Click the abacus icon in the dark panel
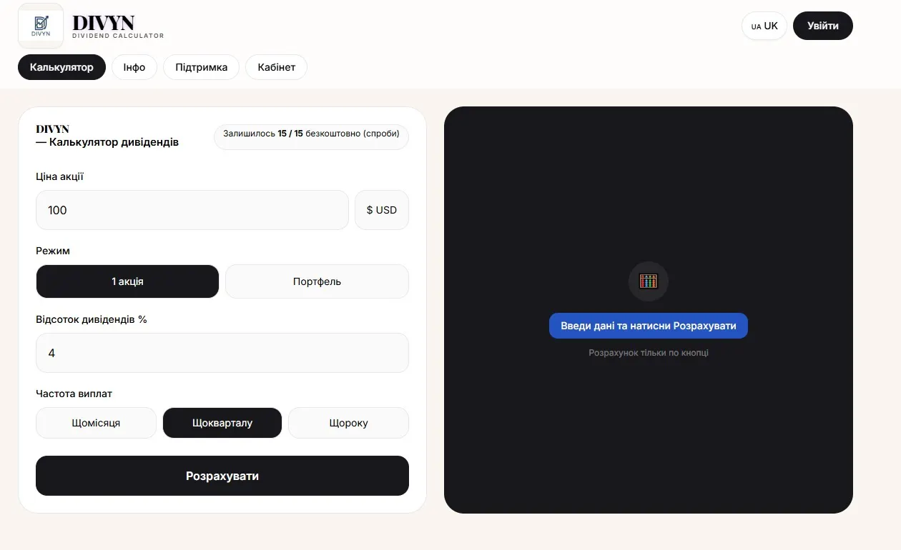The height and width of the screenshot is (550, 901). point(649,281)
